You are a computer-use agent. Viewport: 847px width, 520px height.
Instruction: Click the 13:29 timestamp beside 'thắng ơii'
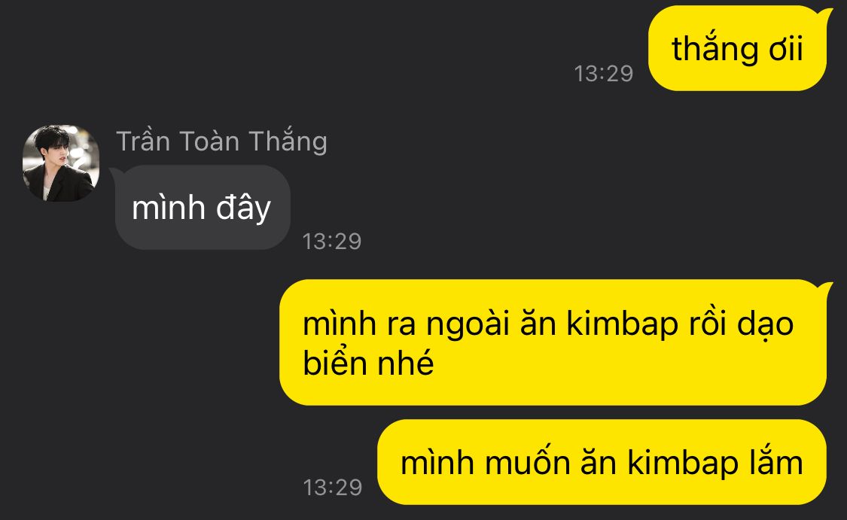pyautogui.click(x=603, y=74)
